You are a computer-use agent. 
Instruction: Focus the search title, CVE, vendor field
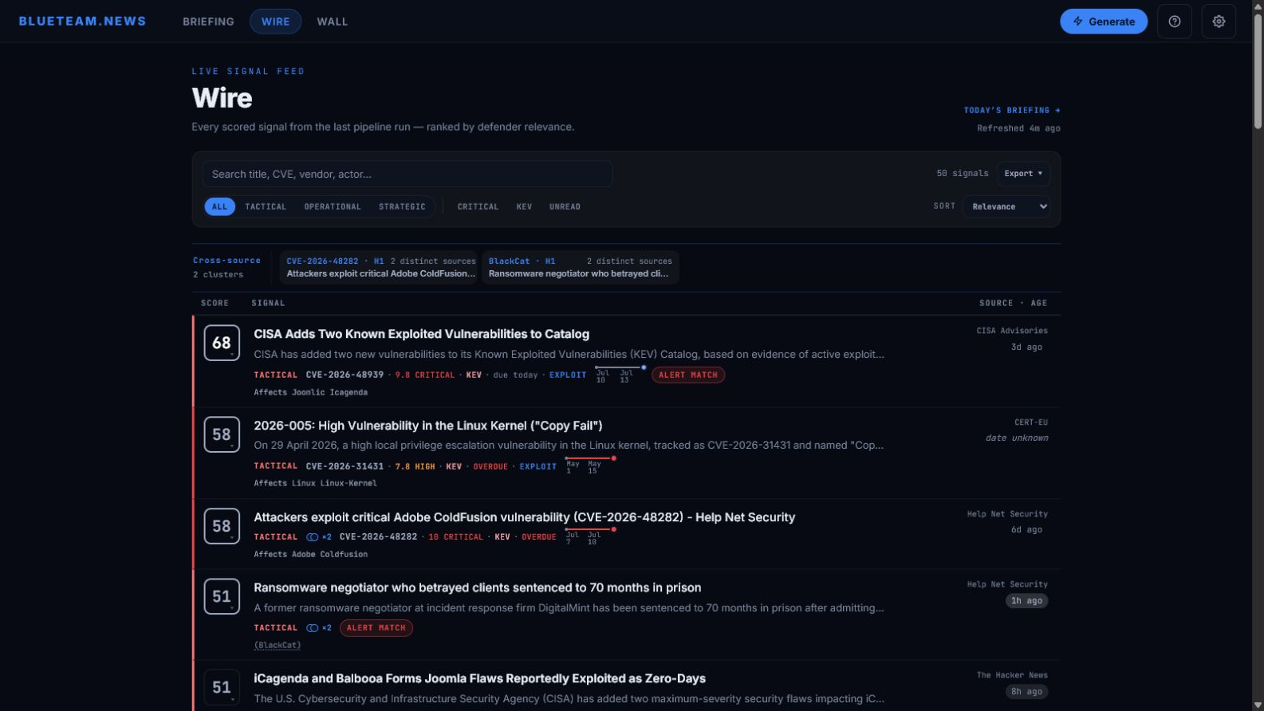point(408,174)
